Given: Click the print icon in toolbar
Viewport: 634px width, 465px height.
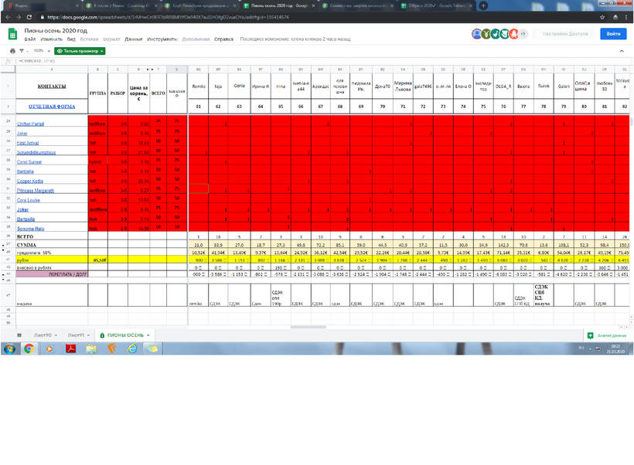Looking at the screenshot, I should pos(12,50).
